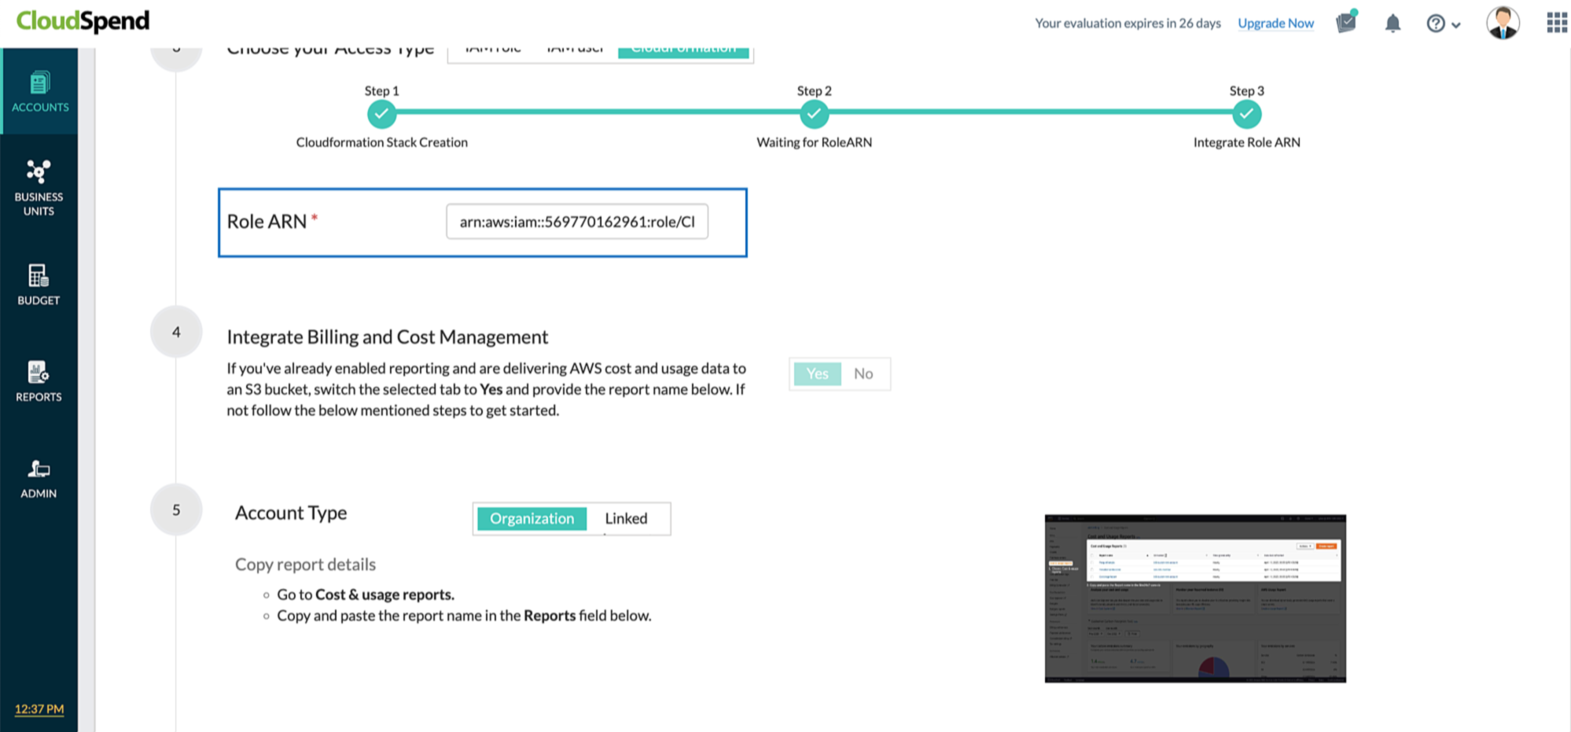Screen dimensions: 1571x732
Task: Open the help question mark menu
Action: (x=1443, y=24)
